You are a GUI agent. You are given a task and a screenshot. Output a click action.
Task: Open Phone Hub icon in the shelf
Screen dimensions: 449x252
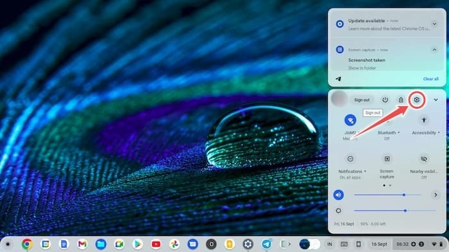(358, 244)
